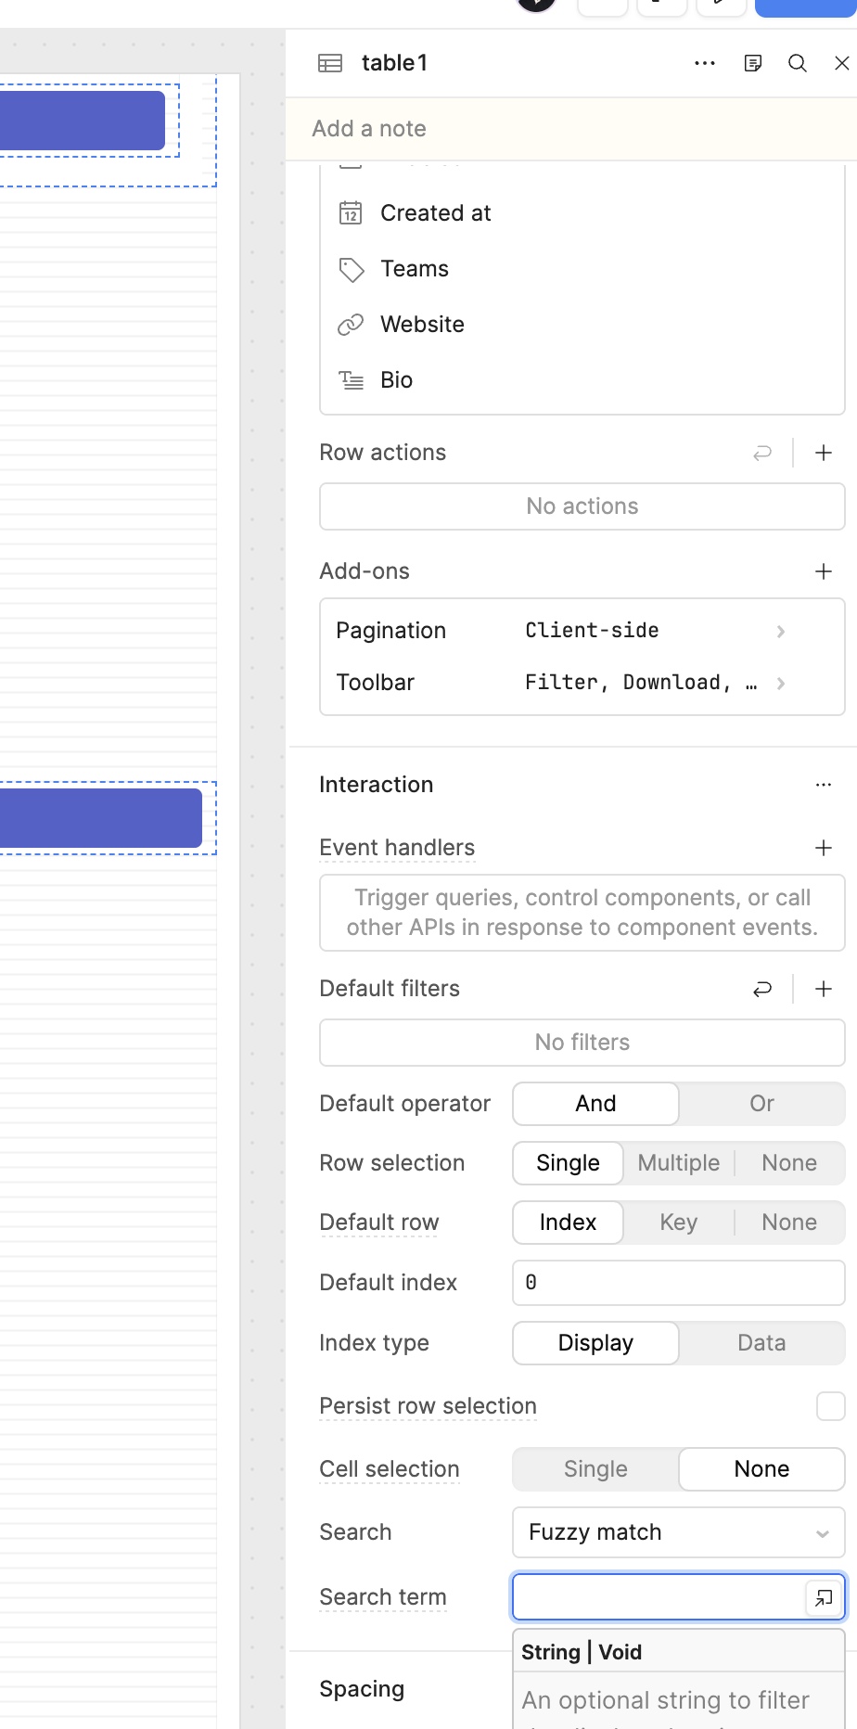857x1729 pixels.
Task: Add a new event handler
Action: coord(823,848)
